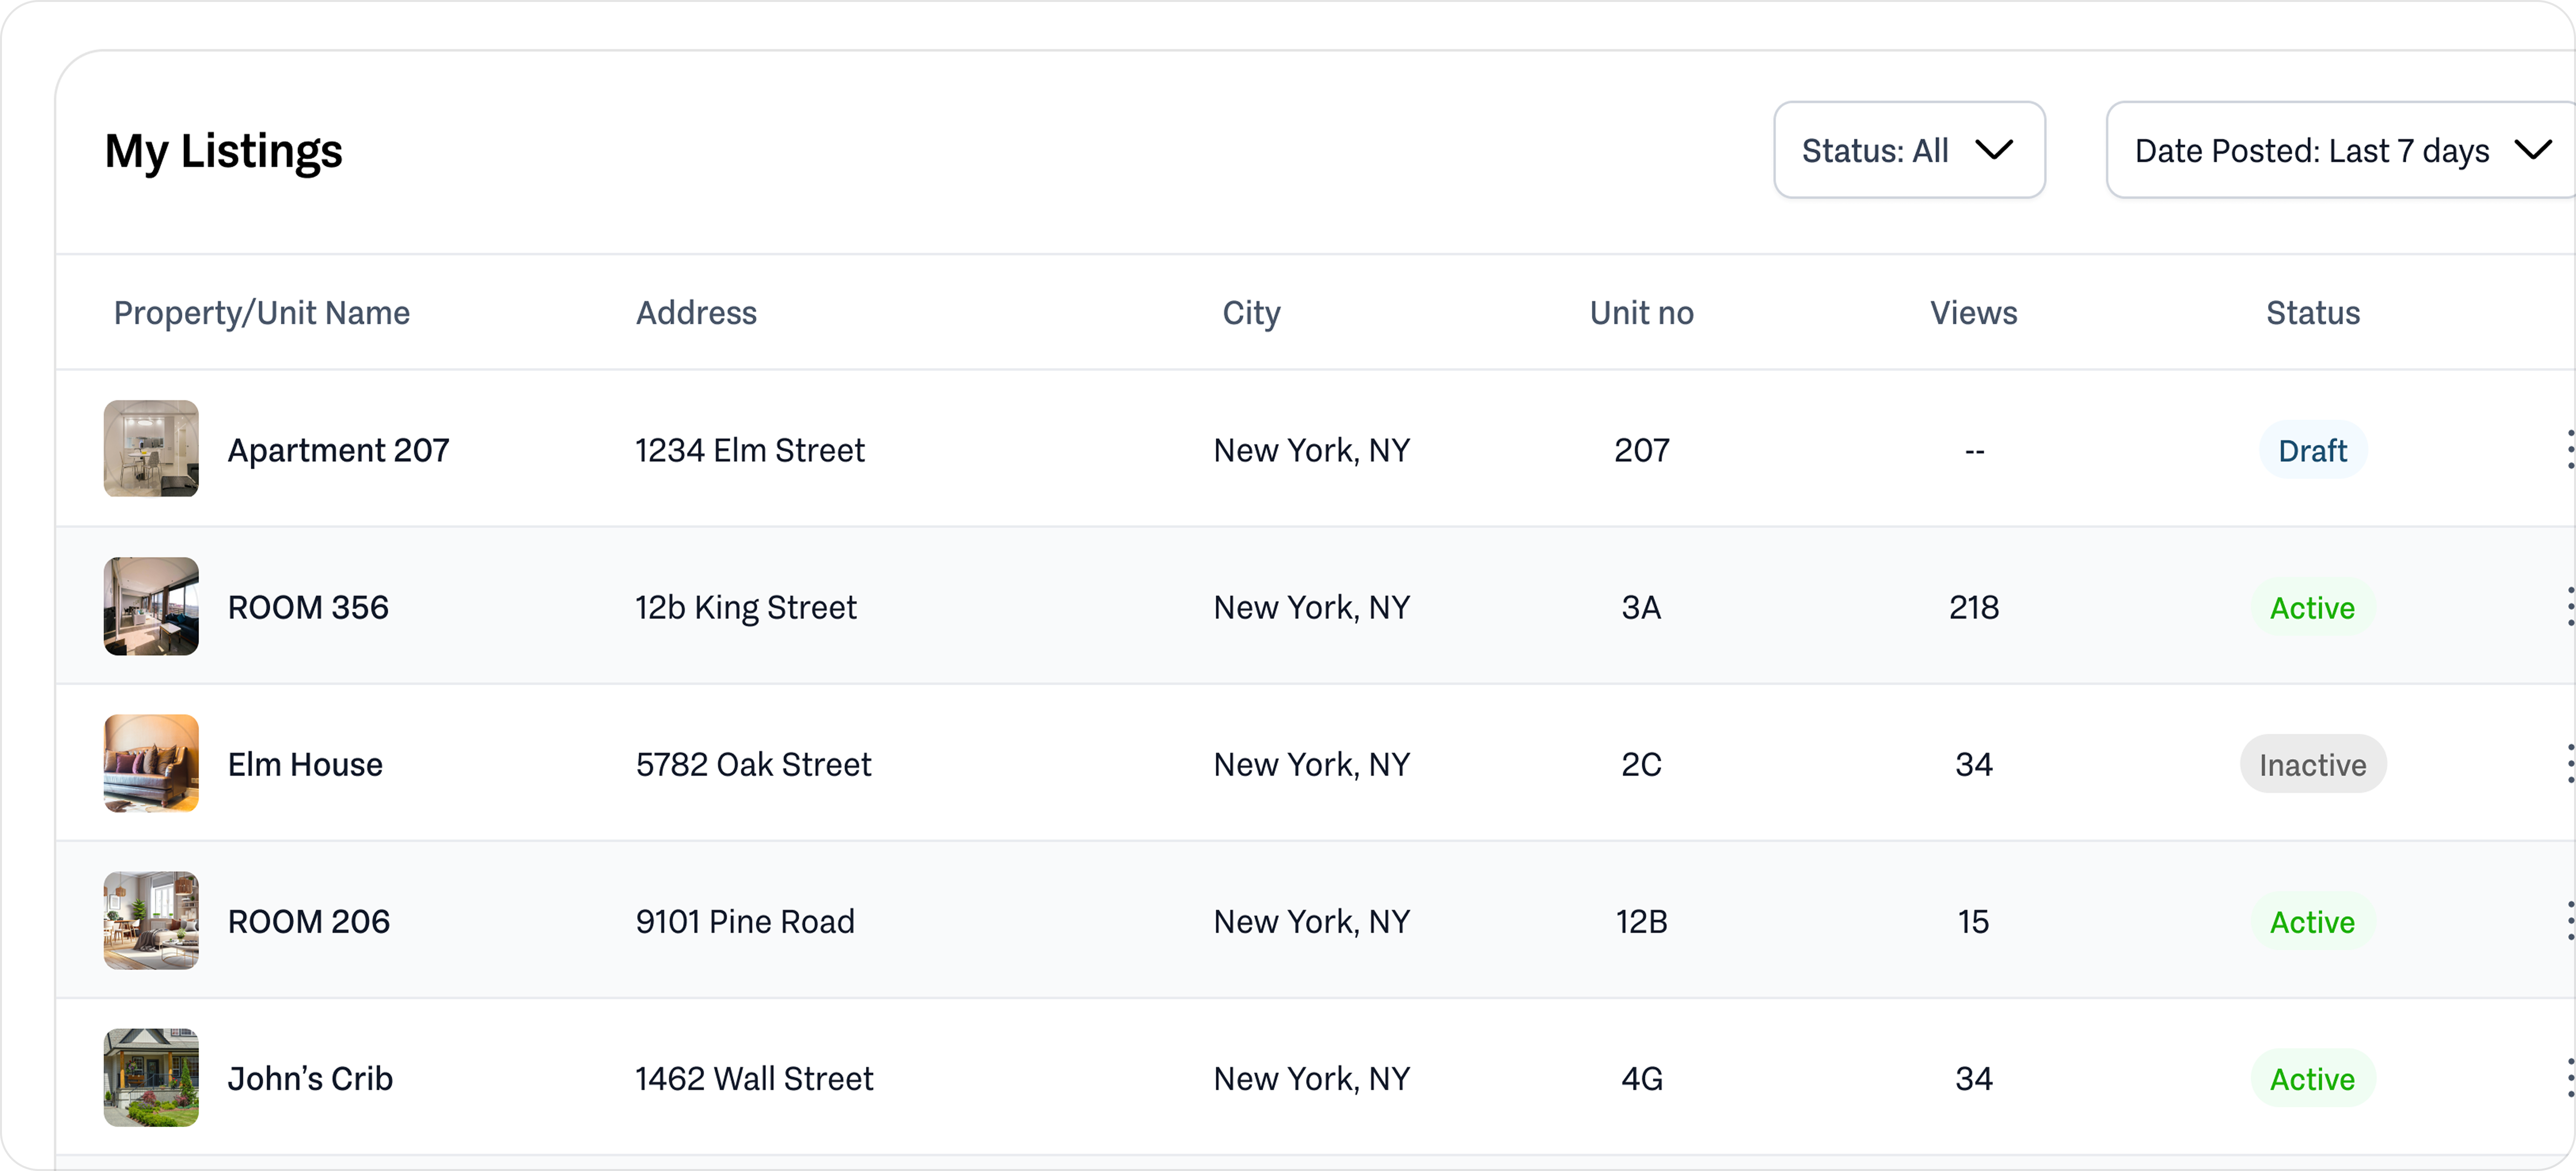Sort by City column header
The image size is (2576, 1171).
click(x=1251, y=313)
